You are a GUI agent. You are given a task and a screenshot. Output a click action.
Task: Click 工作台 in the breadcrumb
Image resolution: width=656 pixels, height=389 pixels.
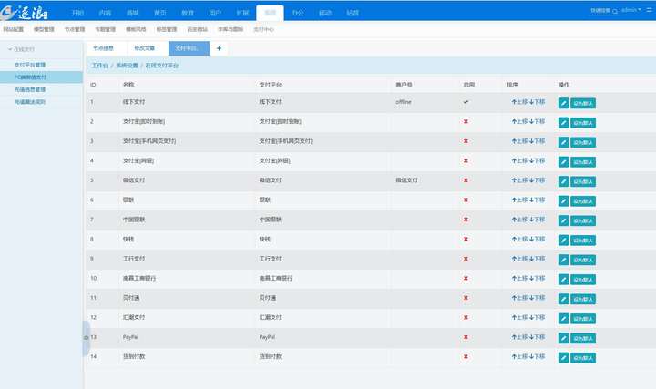pyautogui.click(x=99, y=66)
